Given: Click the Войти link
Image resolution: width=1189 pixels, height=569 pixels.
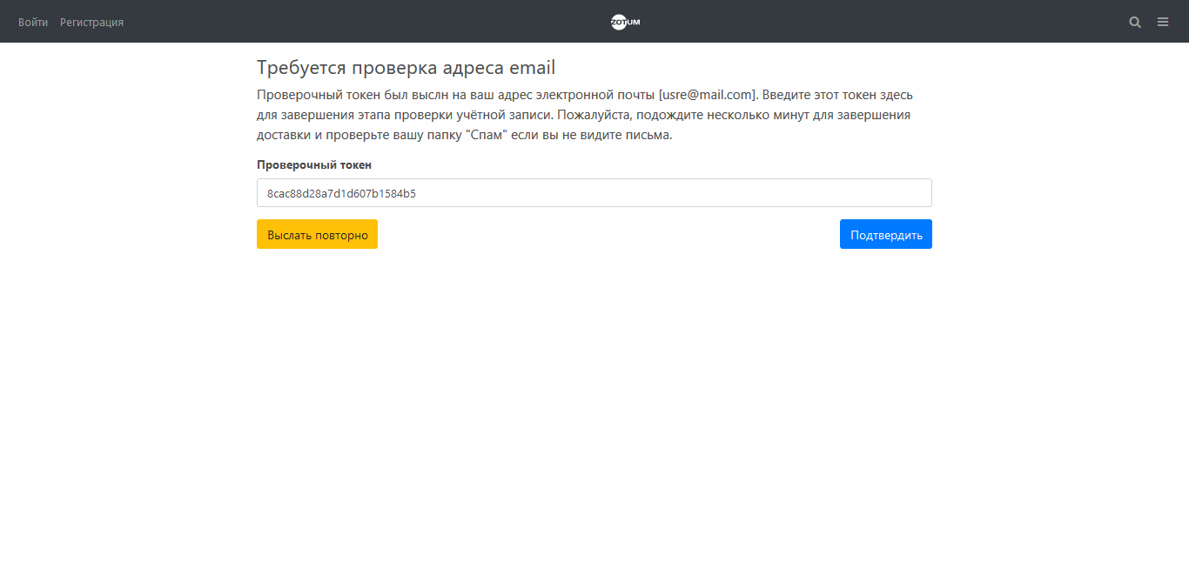Looking at the screenshot, I should (33, 22).
